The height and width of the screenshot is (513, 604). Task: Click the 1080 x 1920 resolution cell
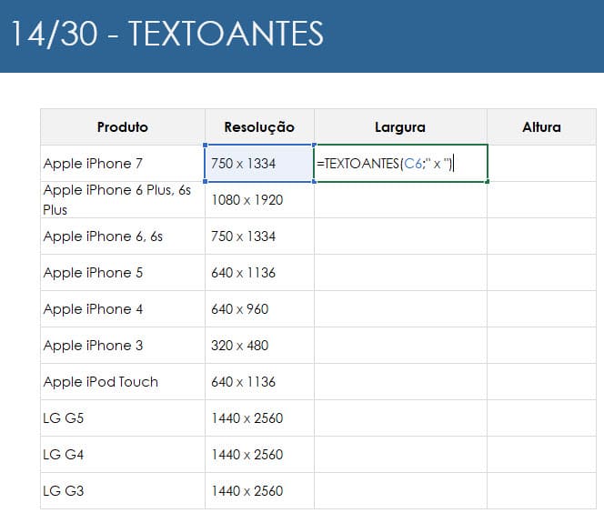click(x=259, y=200)
